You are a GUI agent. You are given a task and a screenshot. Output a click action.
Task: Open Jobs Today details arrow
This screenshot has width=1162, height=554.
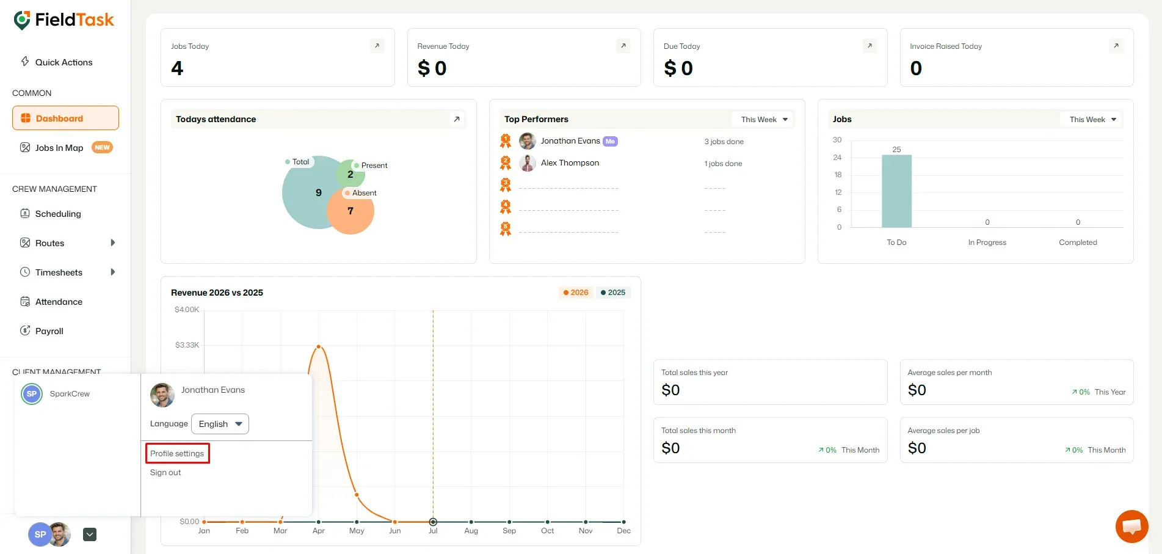coord(377,46)
